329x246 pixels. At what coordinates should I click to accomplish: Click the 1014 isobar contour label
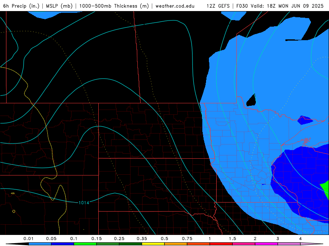(x=84, y=203)
